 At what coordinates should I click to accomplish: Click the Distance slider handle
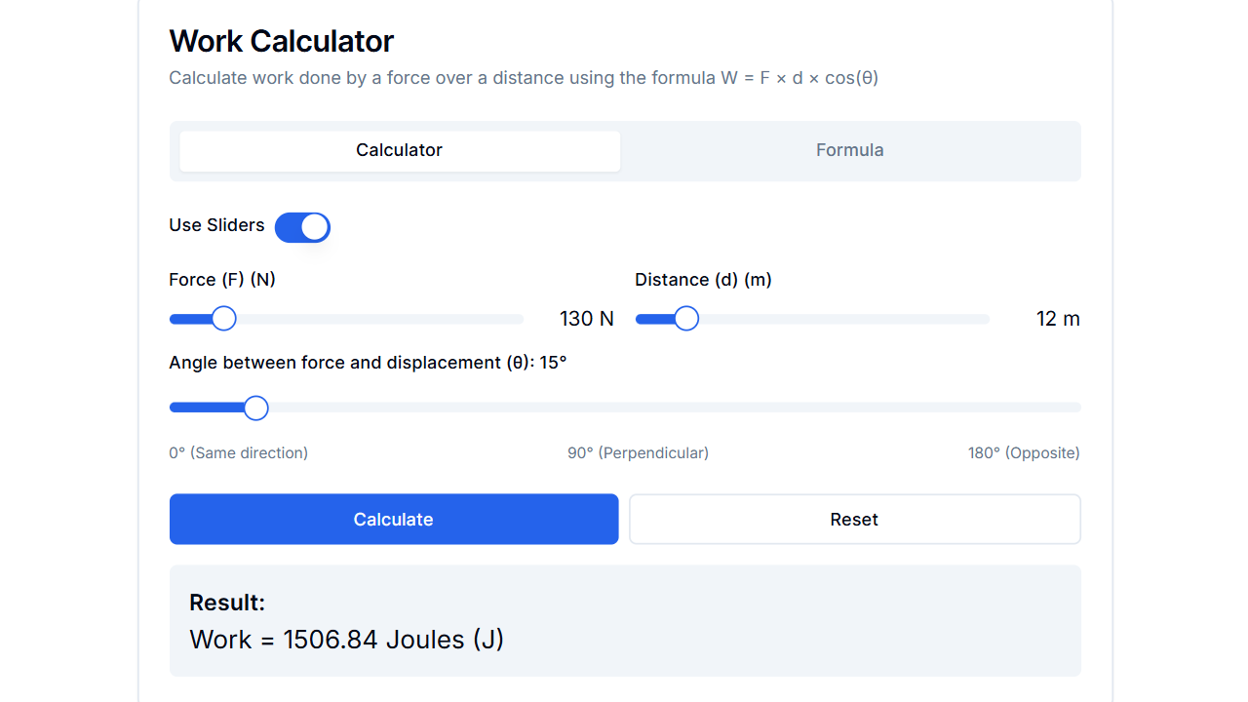[686, 318]
